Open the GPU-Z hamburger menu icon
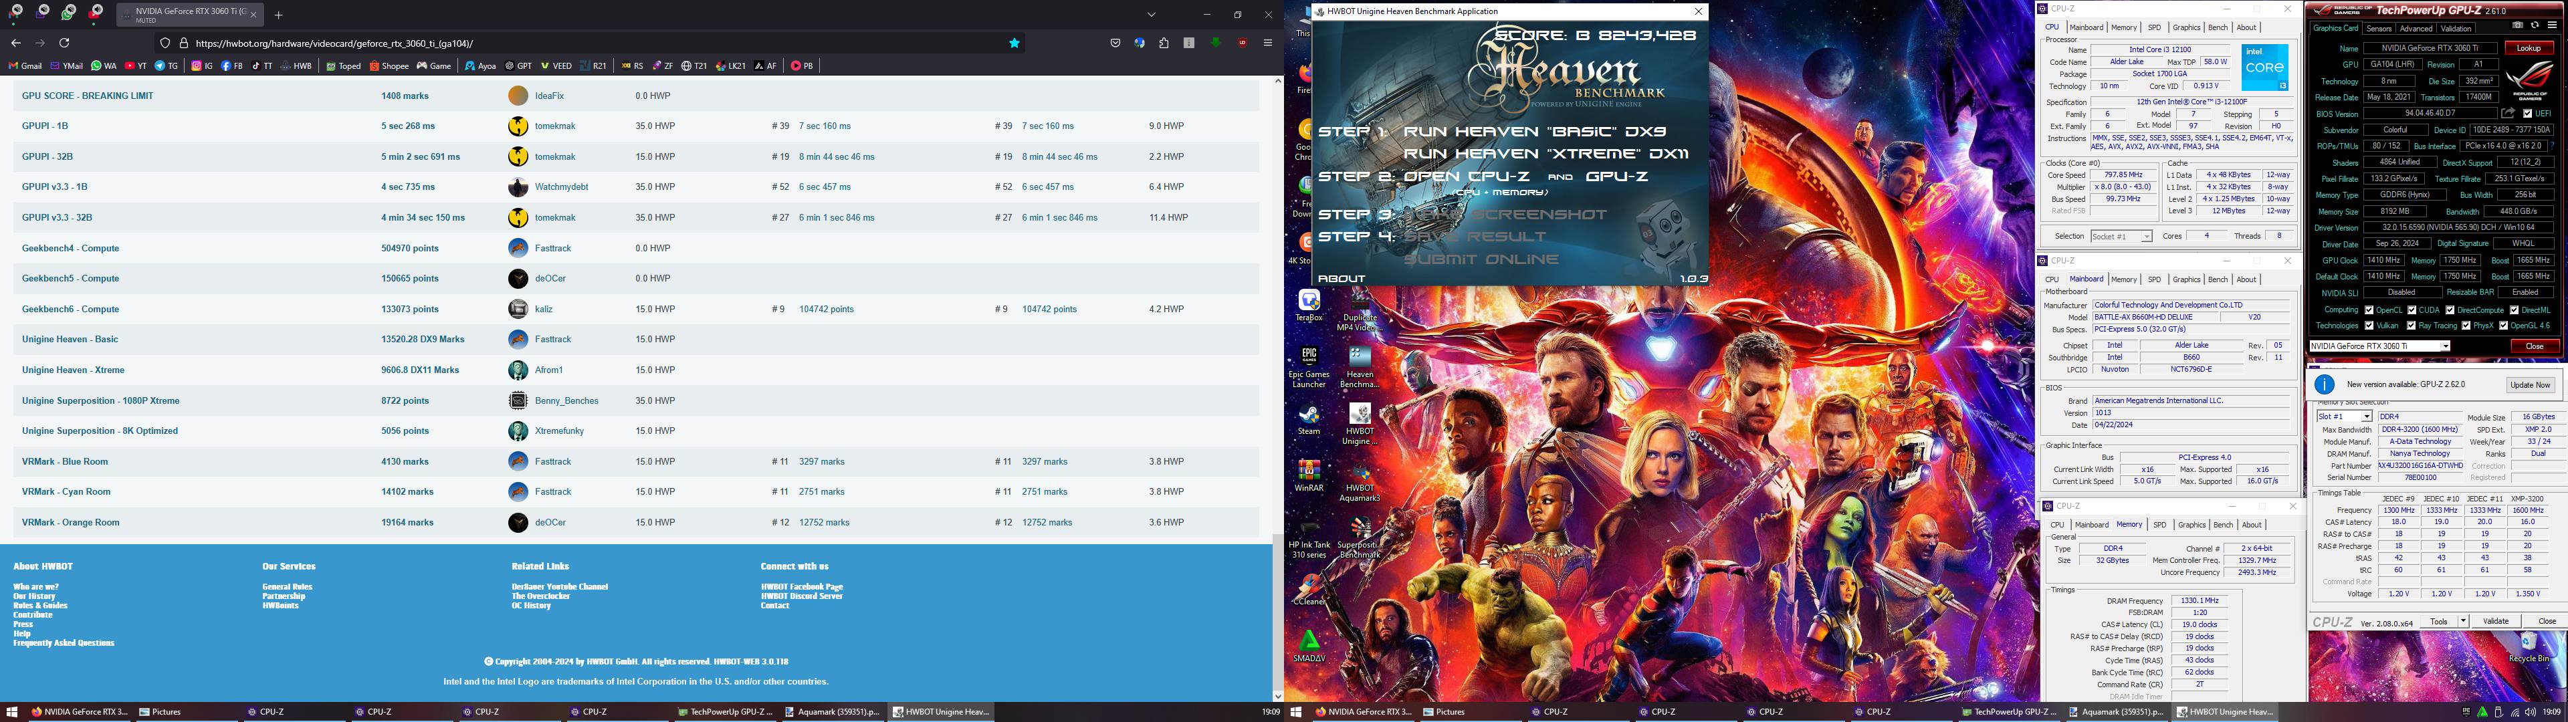 [2553, 25]
